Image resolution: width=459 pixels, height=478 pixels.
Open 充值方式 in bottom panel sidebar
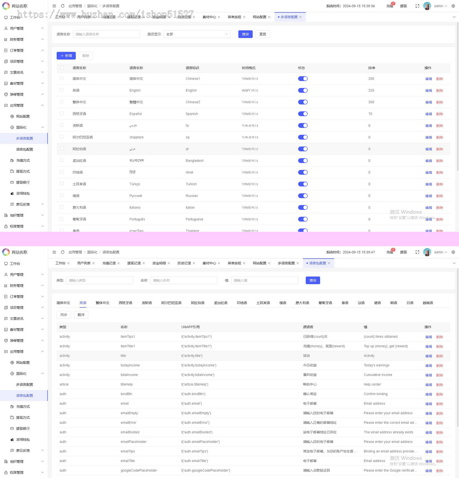(x=24, y=407)
